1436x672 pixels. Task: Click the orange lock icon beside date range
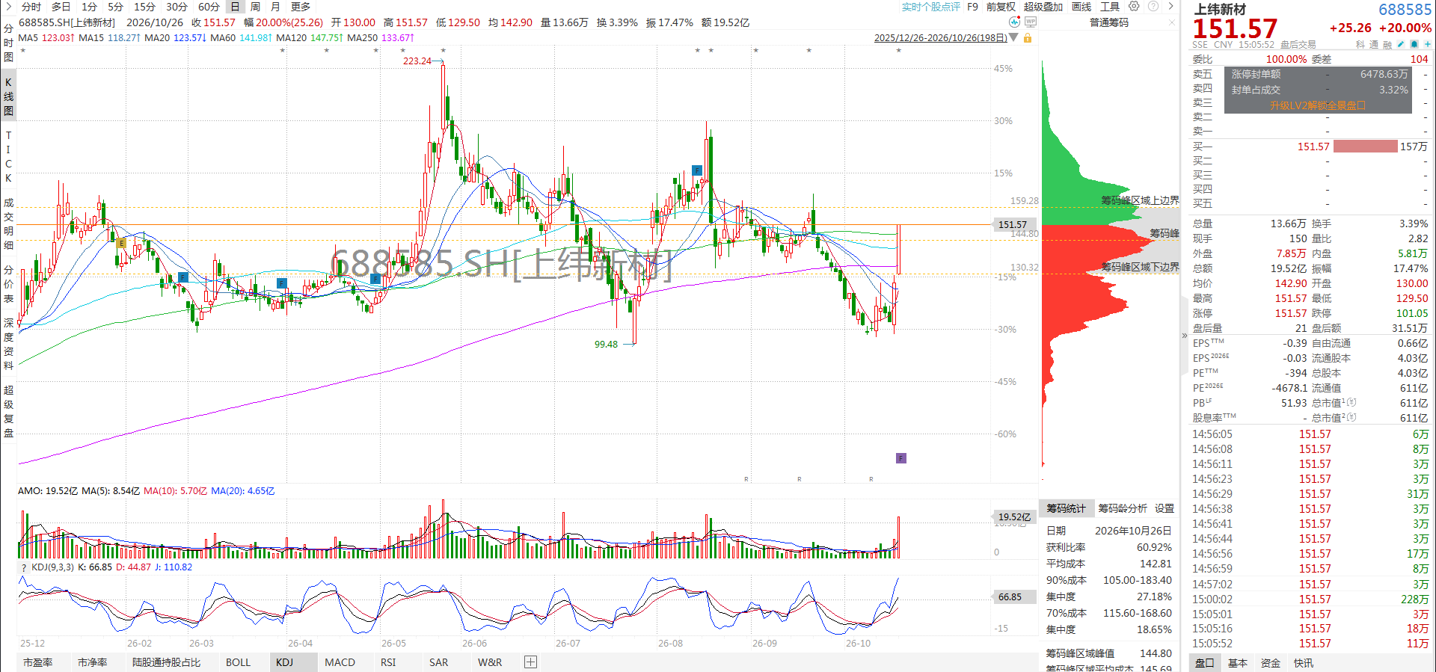click(1028, 37)
